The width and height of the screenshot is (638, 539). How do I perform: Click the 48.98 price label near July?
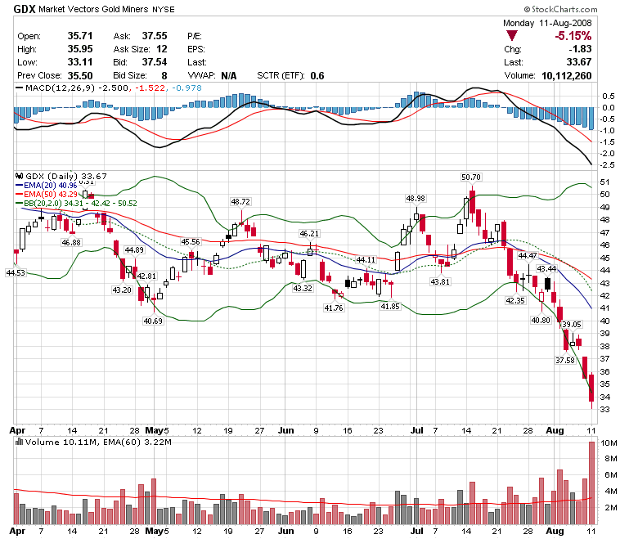(416, 199)
